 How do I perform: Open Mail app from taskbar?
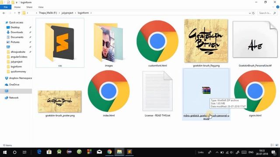tap(99, 152)
